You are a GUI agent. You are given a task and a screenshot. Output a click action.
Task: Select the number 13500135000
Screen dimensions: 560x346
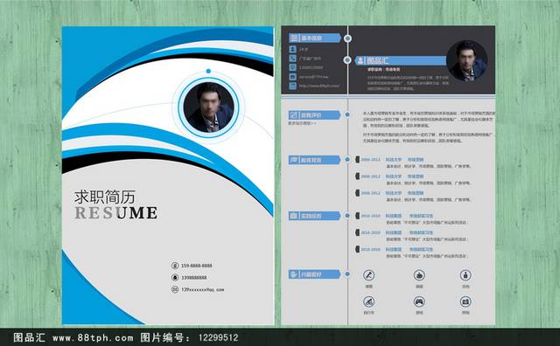coord(311,67)
